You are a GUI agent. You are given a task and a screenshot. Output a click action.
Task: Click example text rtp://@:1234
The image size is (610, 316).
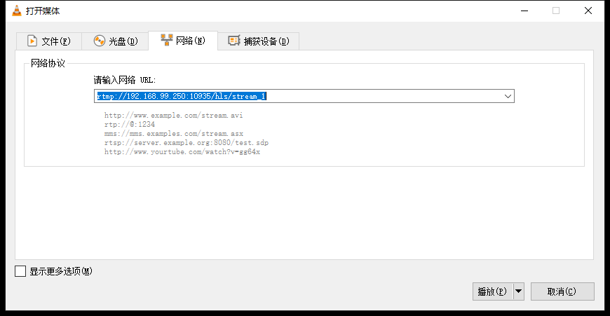pos(130,125)
